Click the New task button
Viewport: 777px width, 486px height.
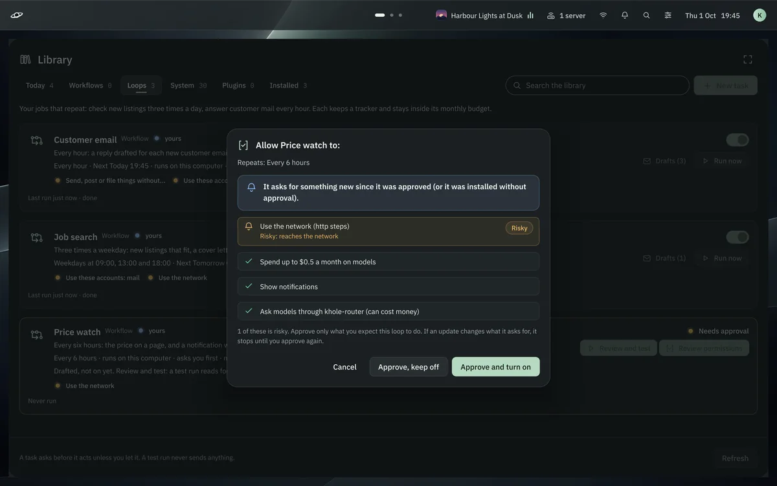[x=725, y=86]
